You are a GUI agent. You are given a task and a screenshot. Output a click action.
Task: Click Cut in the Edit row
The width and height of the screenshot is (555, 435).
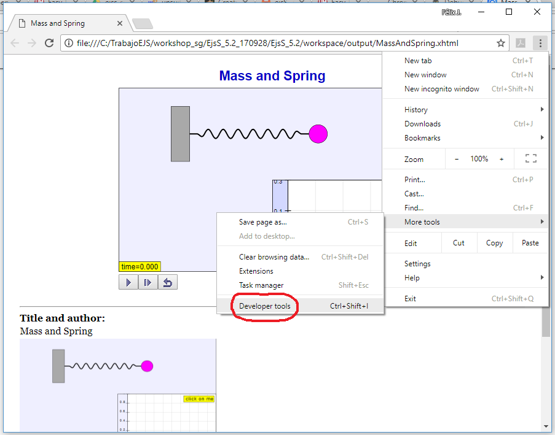pyautogui.click(x=459, y=243)
